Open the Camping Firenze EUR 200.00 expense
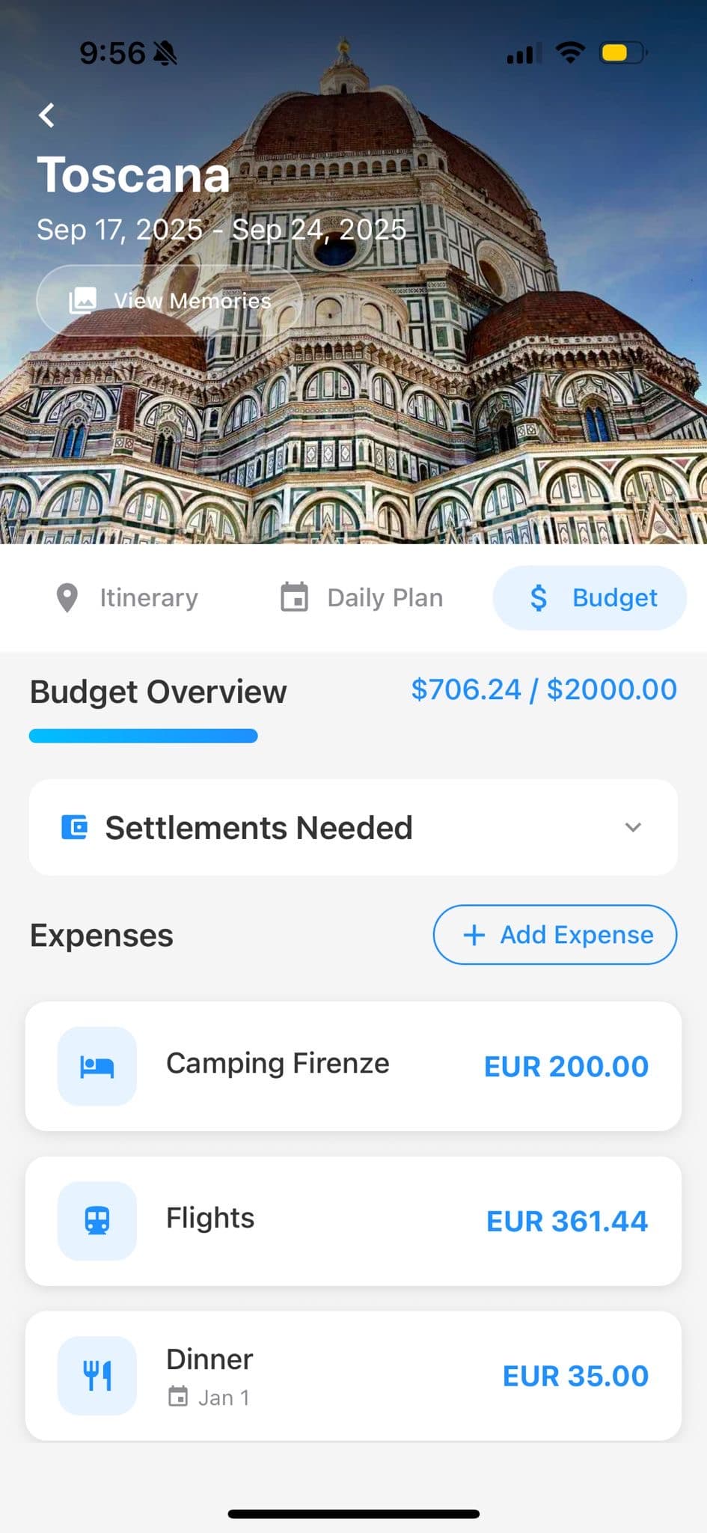 (353, 1066)
